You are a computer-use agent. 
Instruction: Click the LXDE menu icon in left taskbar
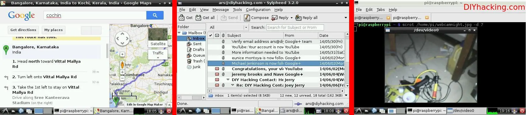[5, 111]
